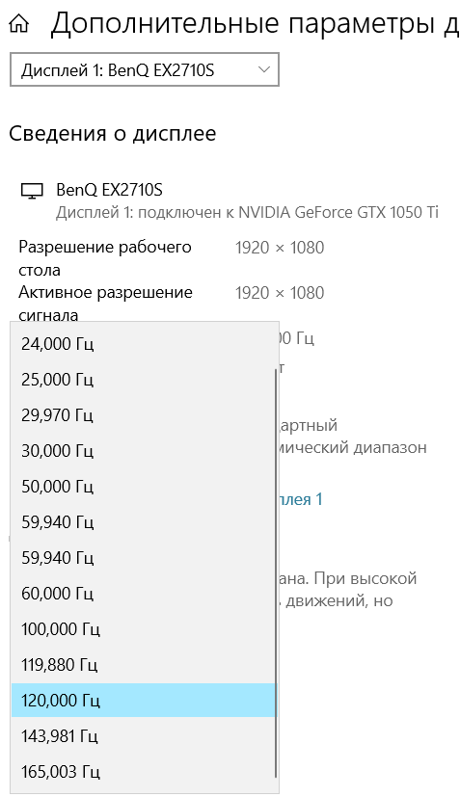Select 24,000 Гц refresh rate
Screen dimensions: 460x797
pyautogui.click(x=143, y=344)
